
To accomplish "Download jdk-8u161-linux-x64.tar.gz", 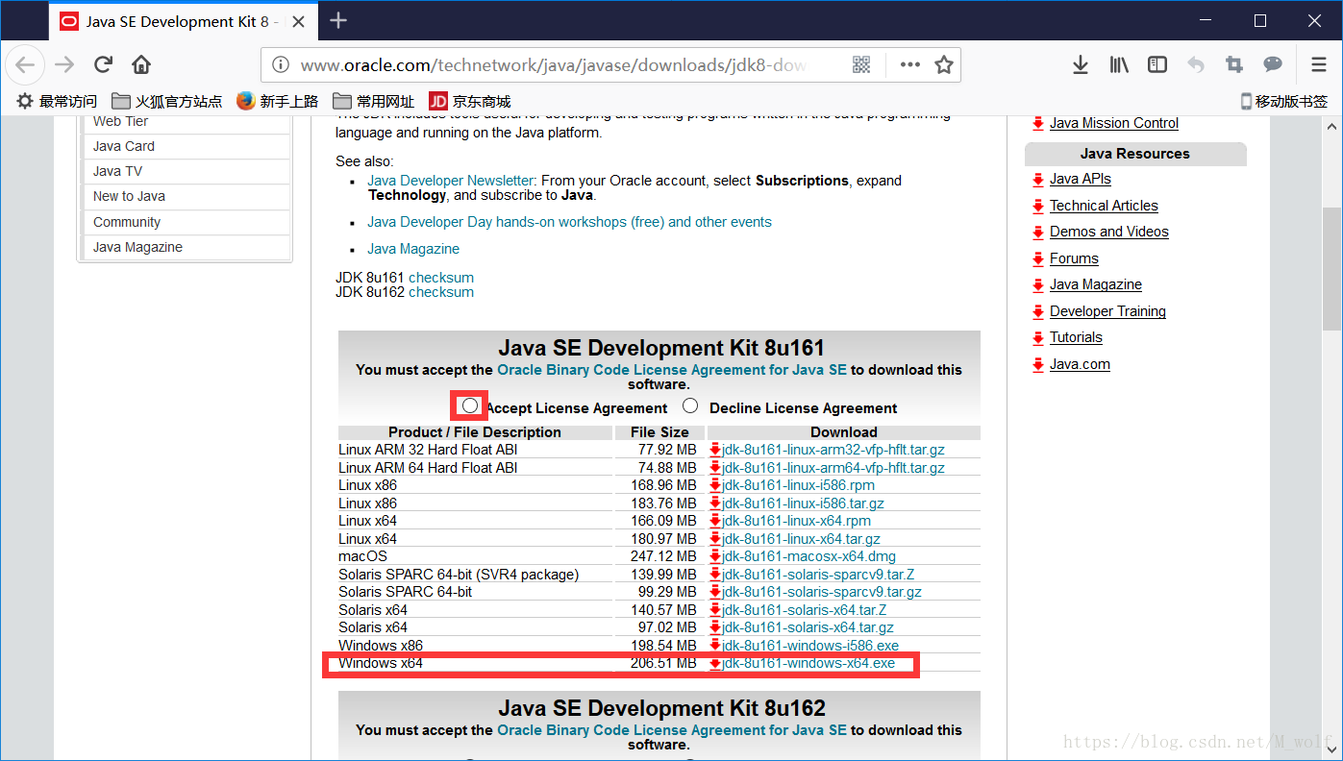I will (x=801, y=539).
